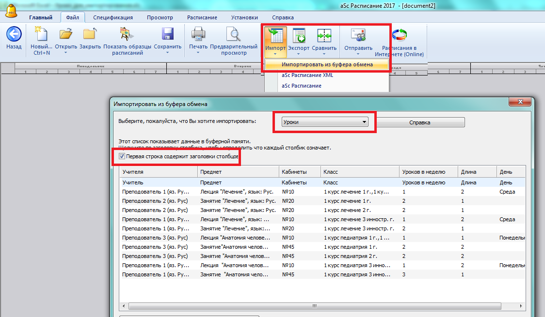Click cell Лекция "Лечение", язык: Рус.
The height and width of the screenshot is (317, 545).
[237, 192]
